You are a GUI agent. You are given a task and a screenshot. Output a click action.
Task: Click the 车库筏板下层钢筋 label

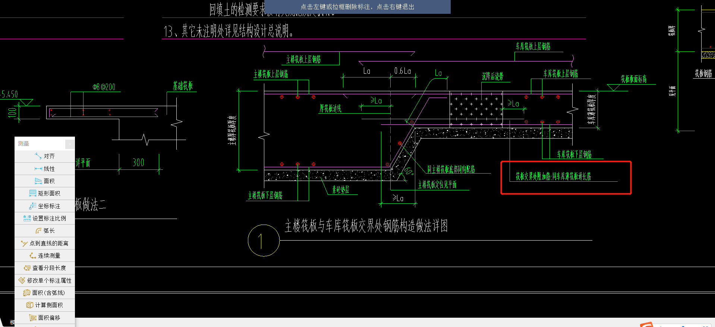(574, 154)
